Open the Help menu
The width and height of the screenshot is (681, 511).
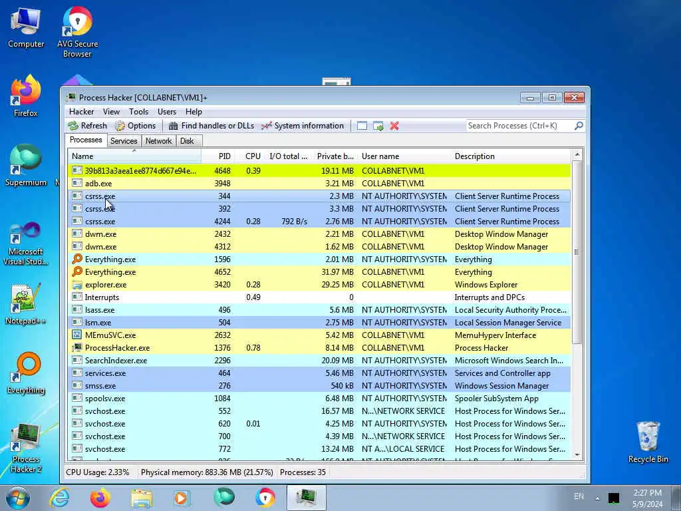194,112
